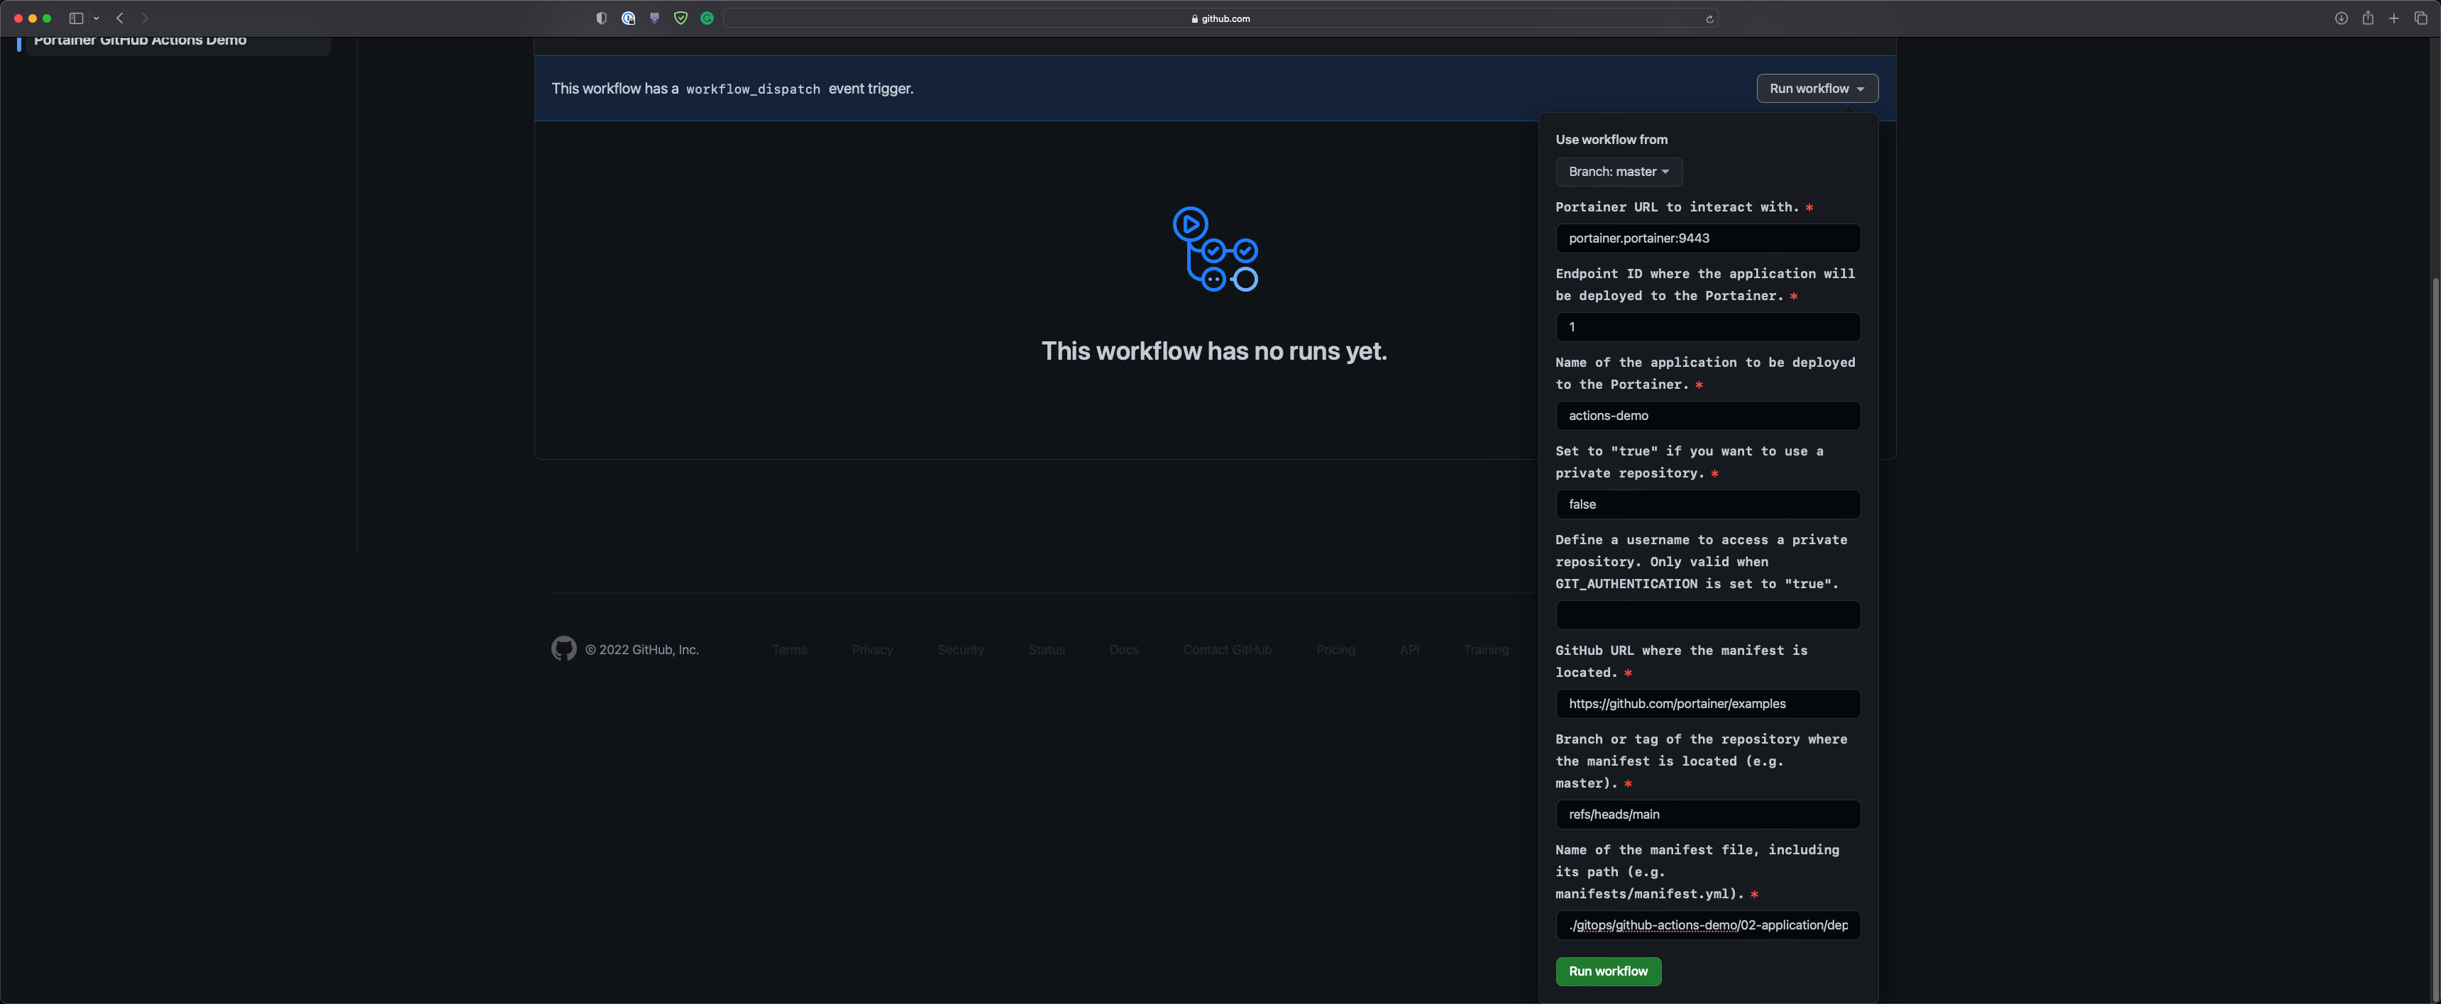Click the application name field actions-demo

pos(1707,416)
